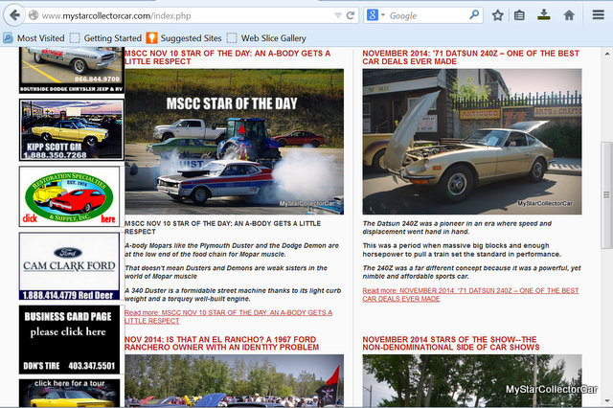Click in the address bar URL field
The image size is (613, 408).
click(x=186, y=15)
